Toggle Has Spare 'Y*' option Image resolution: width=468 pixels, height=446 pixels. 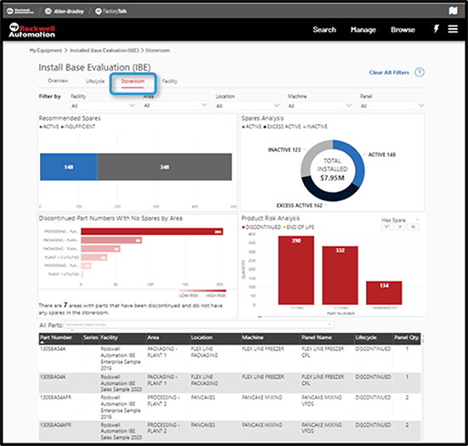386,227
